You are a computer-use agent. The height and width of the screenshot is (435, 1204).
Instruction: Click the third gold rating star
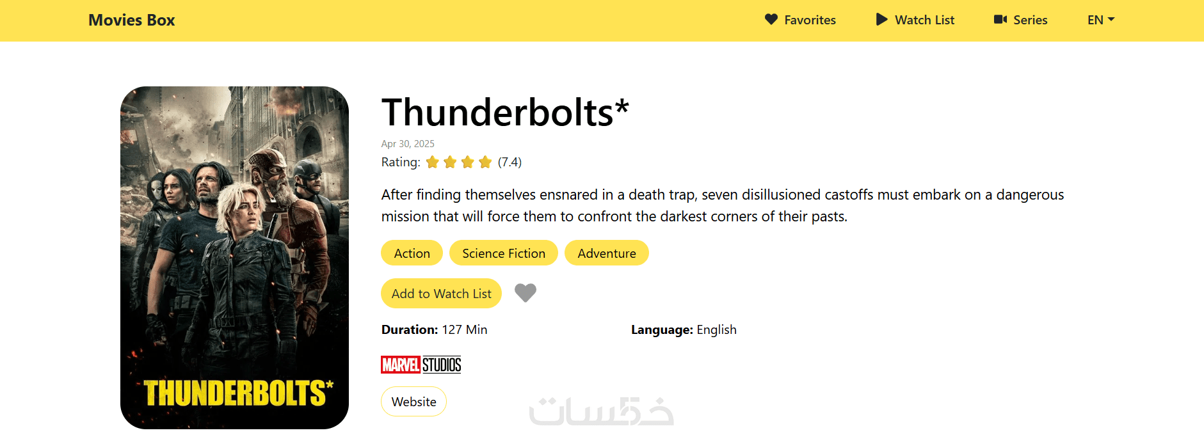tap(468, 162)
